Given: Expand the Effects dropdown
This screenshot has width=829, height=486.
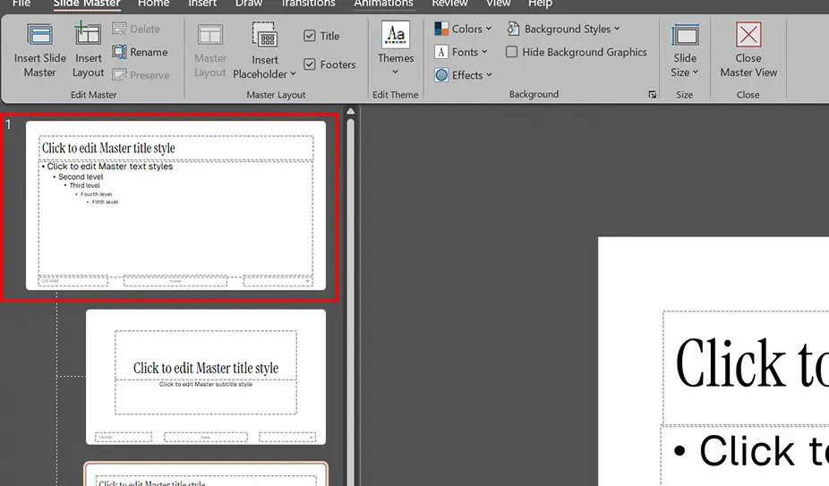Looking at the screenshot, I should coord(463,75).
